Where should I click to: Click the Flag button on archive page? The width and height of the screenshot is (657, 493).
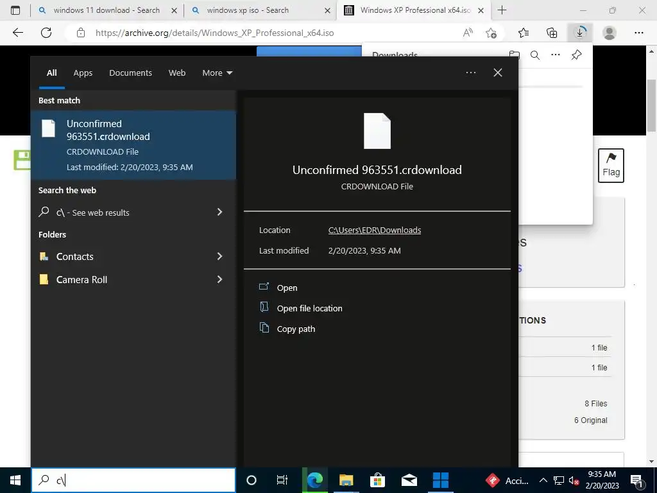(x=611, y=166)
